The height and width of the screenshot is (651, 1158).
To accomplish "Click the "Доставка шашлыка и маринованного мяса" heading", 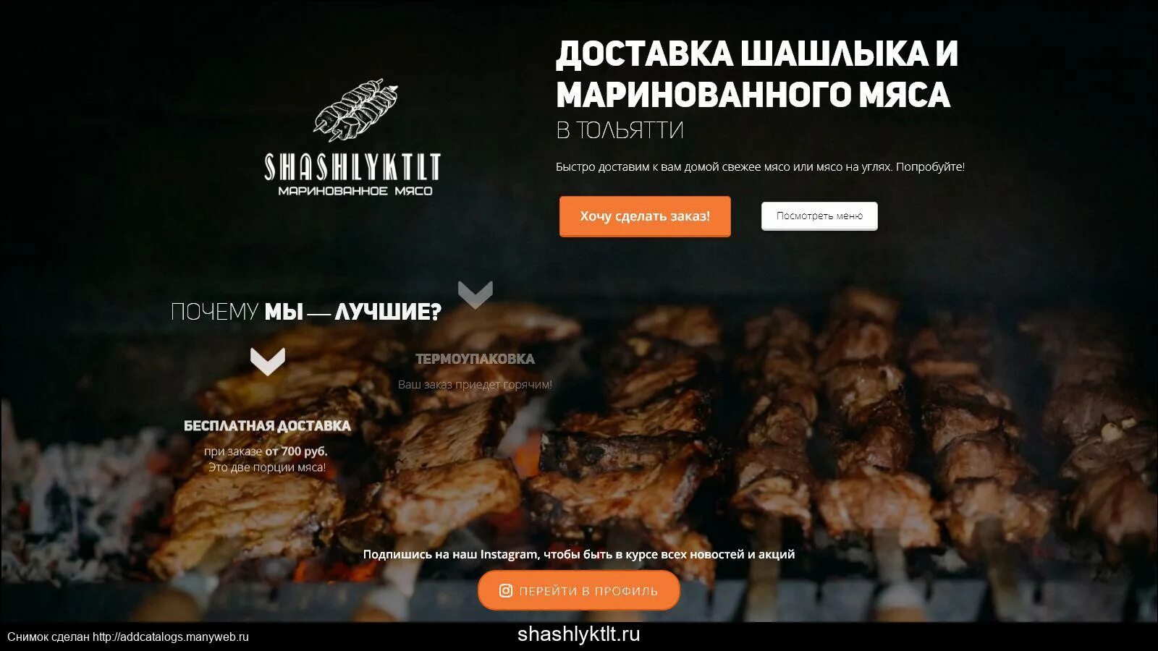I will pyautogui.click(x=756, y=75).
